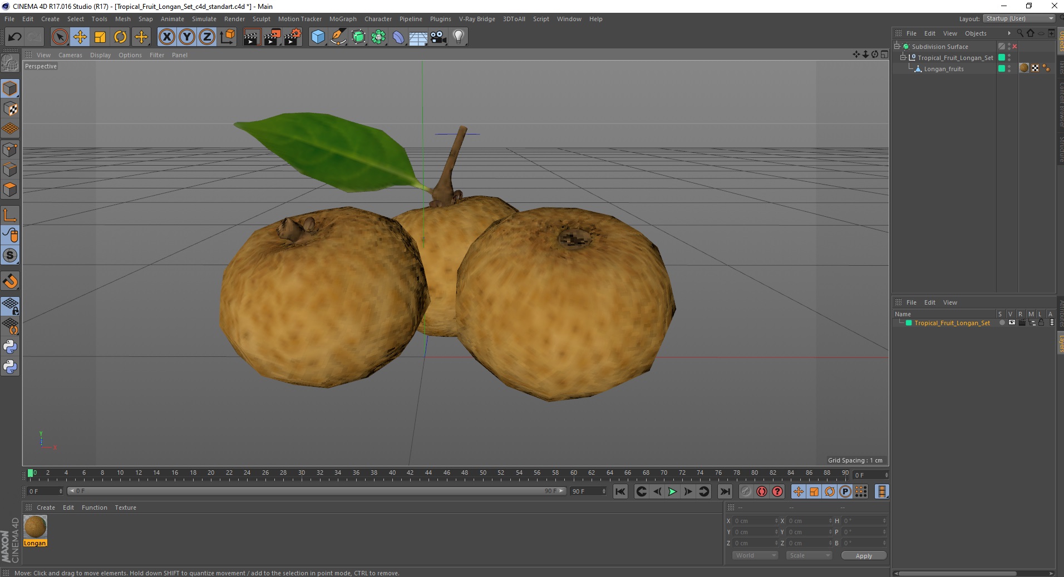Image resolution: width=1064 pixels, height=577 pixels.
Task: Open the Layout Startup (User) dropdown
Action: (1019, 18)
